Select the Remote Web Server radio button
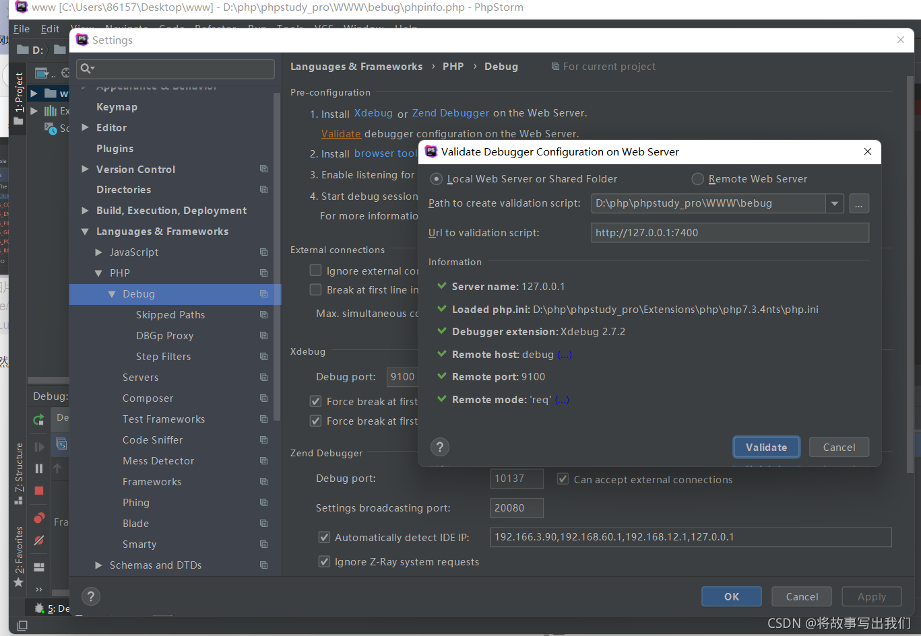921x636 pixels. (x=698, y=179)
